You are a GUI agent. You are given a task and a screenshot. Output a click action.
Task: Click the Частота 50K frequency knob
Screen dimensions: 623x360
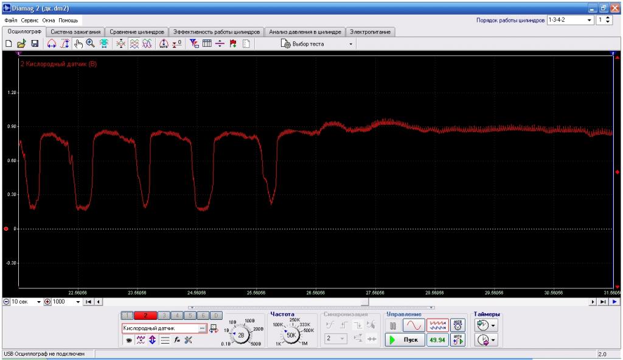click(291, 335)
